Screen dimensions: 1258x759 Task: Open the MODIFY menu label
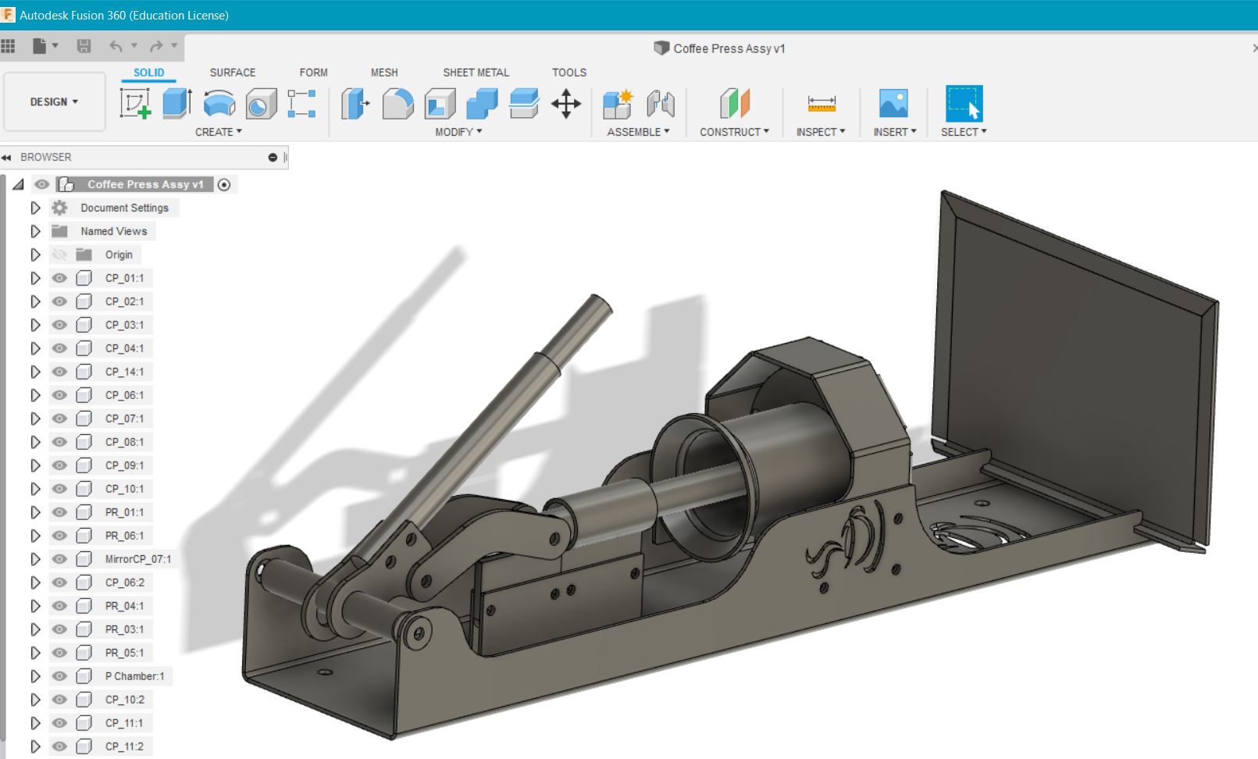coord(458,132)
